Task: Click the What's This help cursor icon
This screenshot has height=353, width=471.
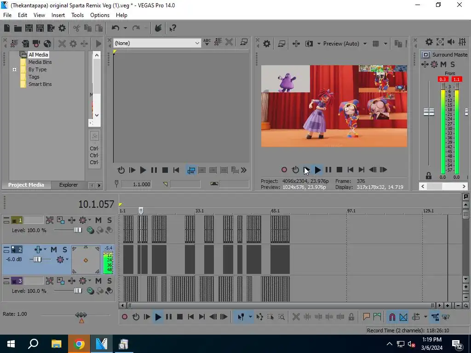Action: point(173,28)
